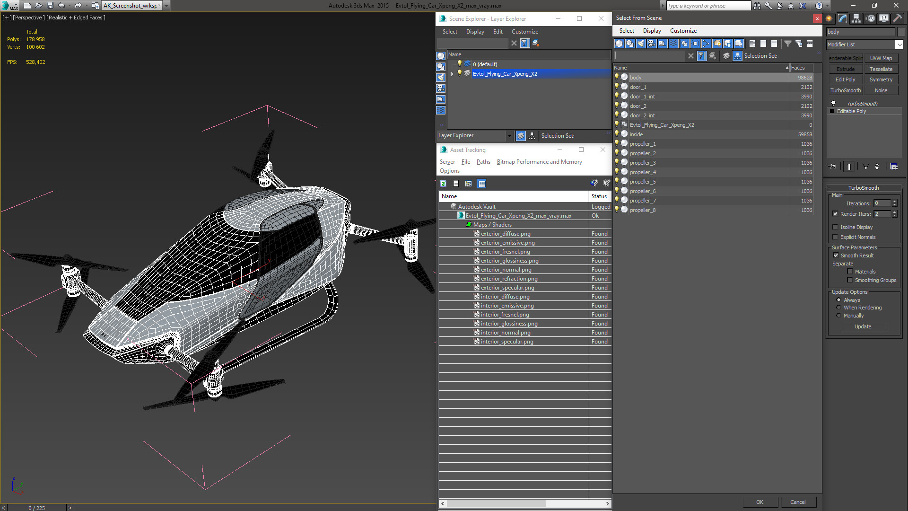Expand the Editable Poly sub-objects
This screenshot has height=511, width=908.
[x=832, y=111]
